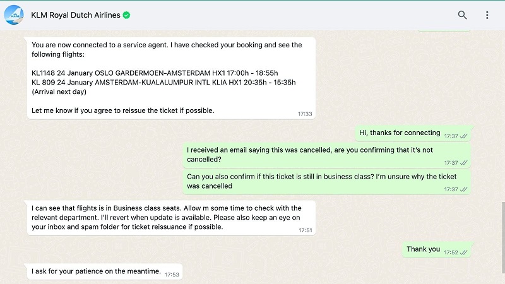Click the green verified badge beside KLM name

click(126, 15)
